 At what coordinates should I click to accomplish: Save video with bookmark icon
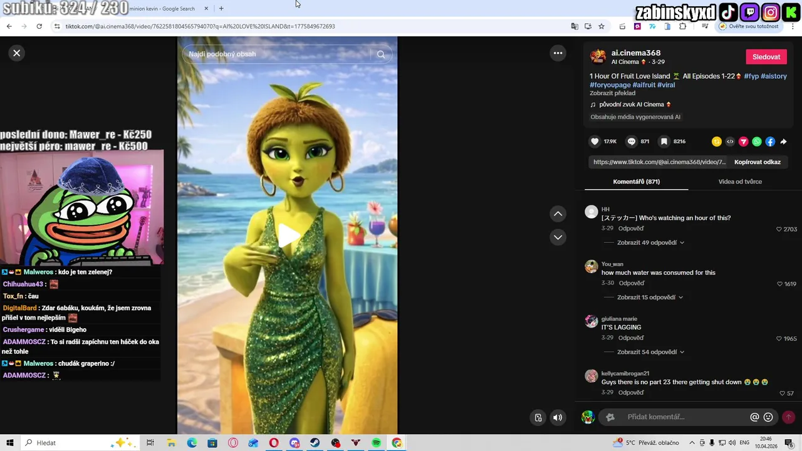coord(664,142)
